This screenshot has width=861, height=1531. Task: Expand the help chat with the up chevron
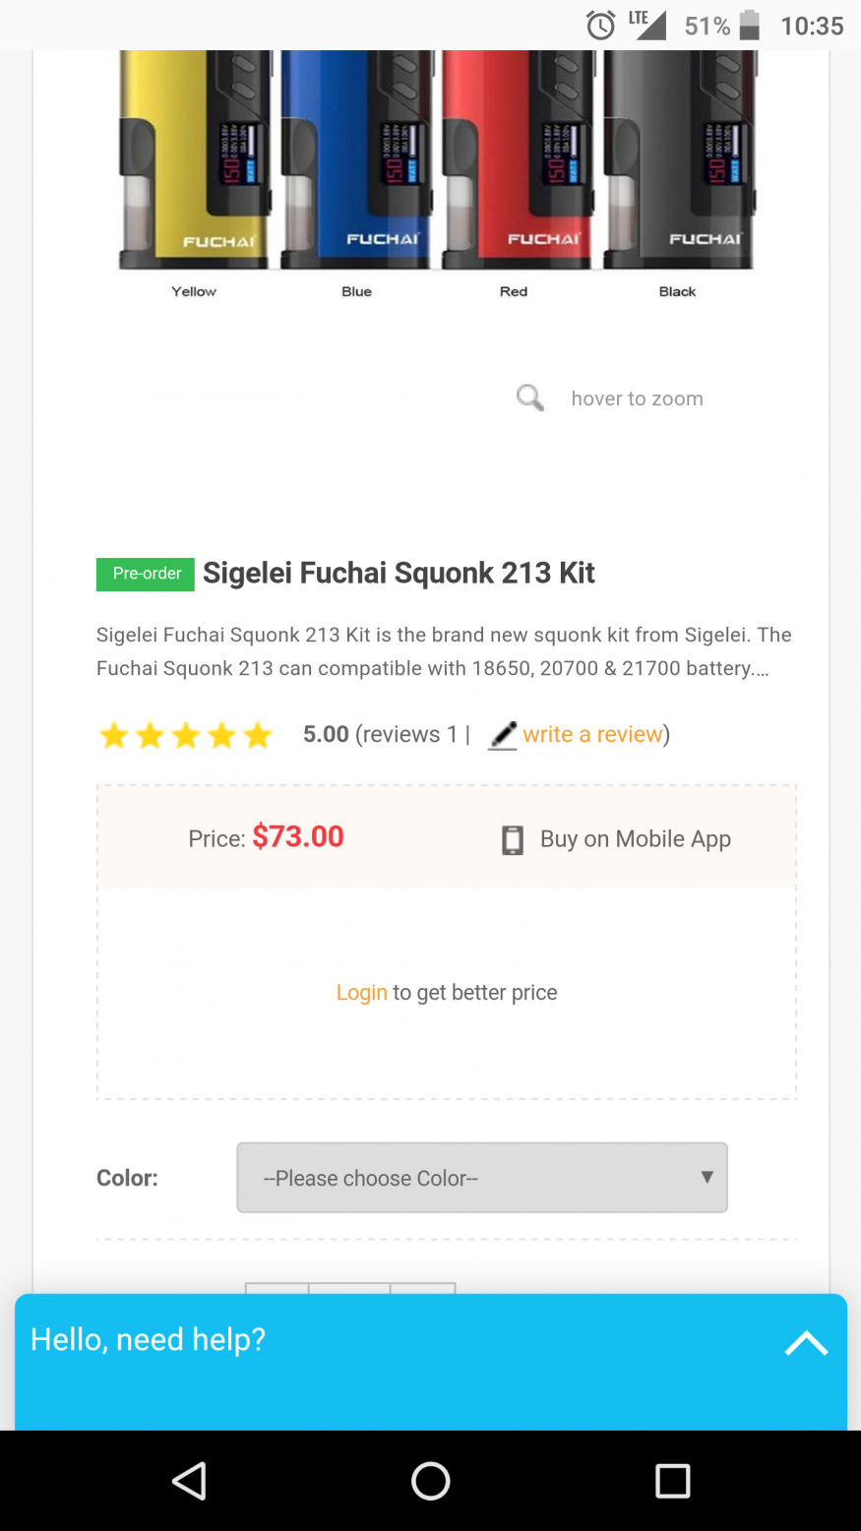(x=806, y=1343)
